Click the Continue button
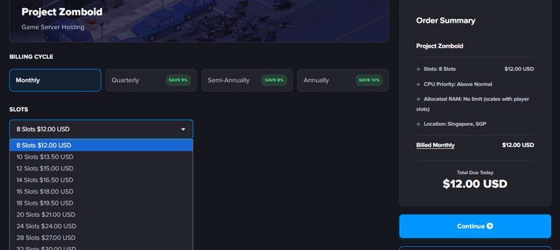 [x=475, y=226]
